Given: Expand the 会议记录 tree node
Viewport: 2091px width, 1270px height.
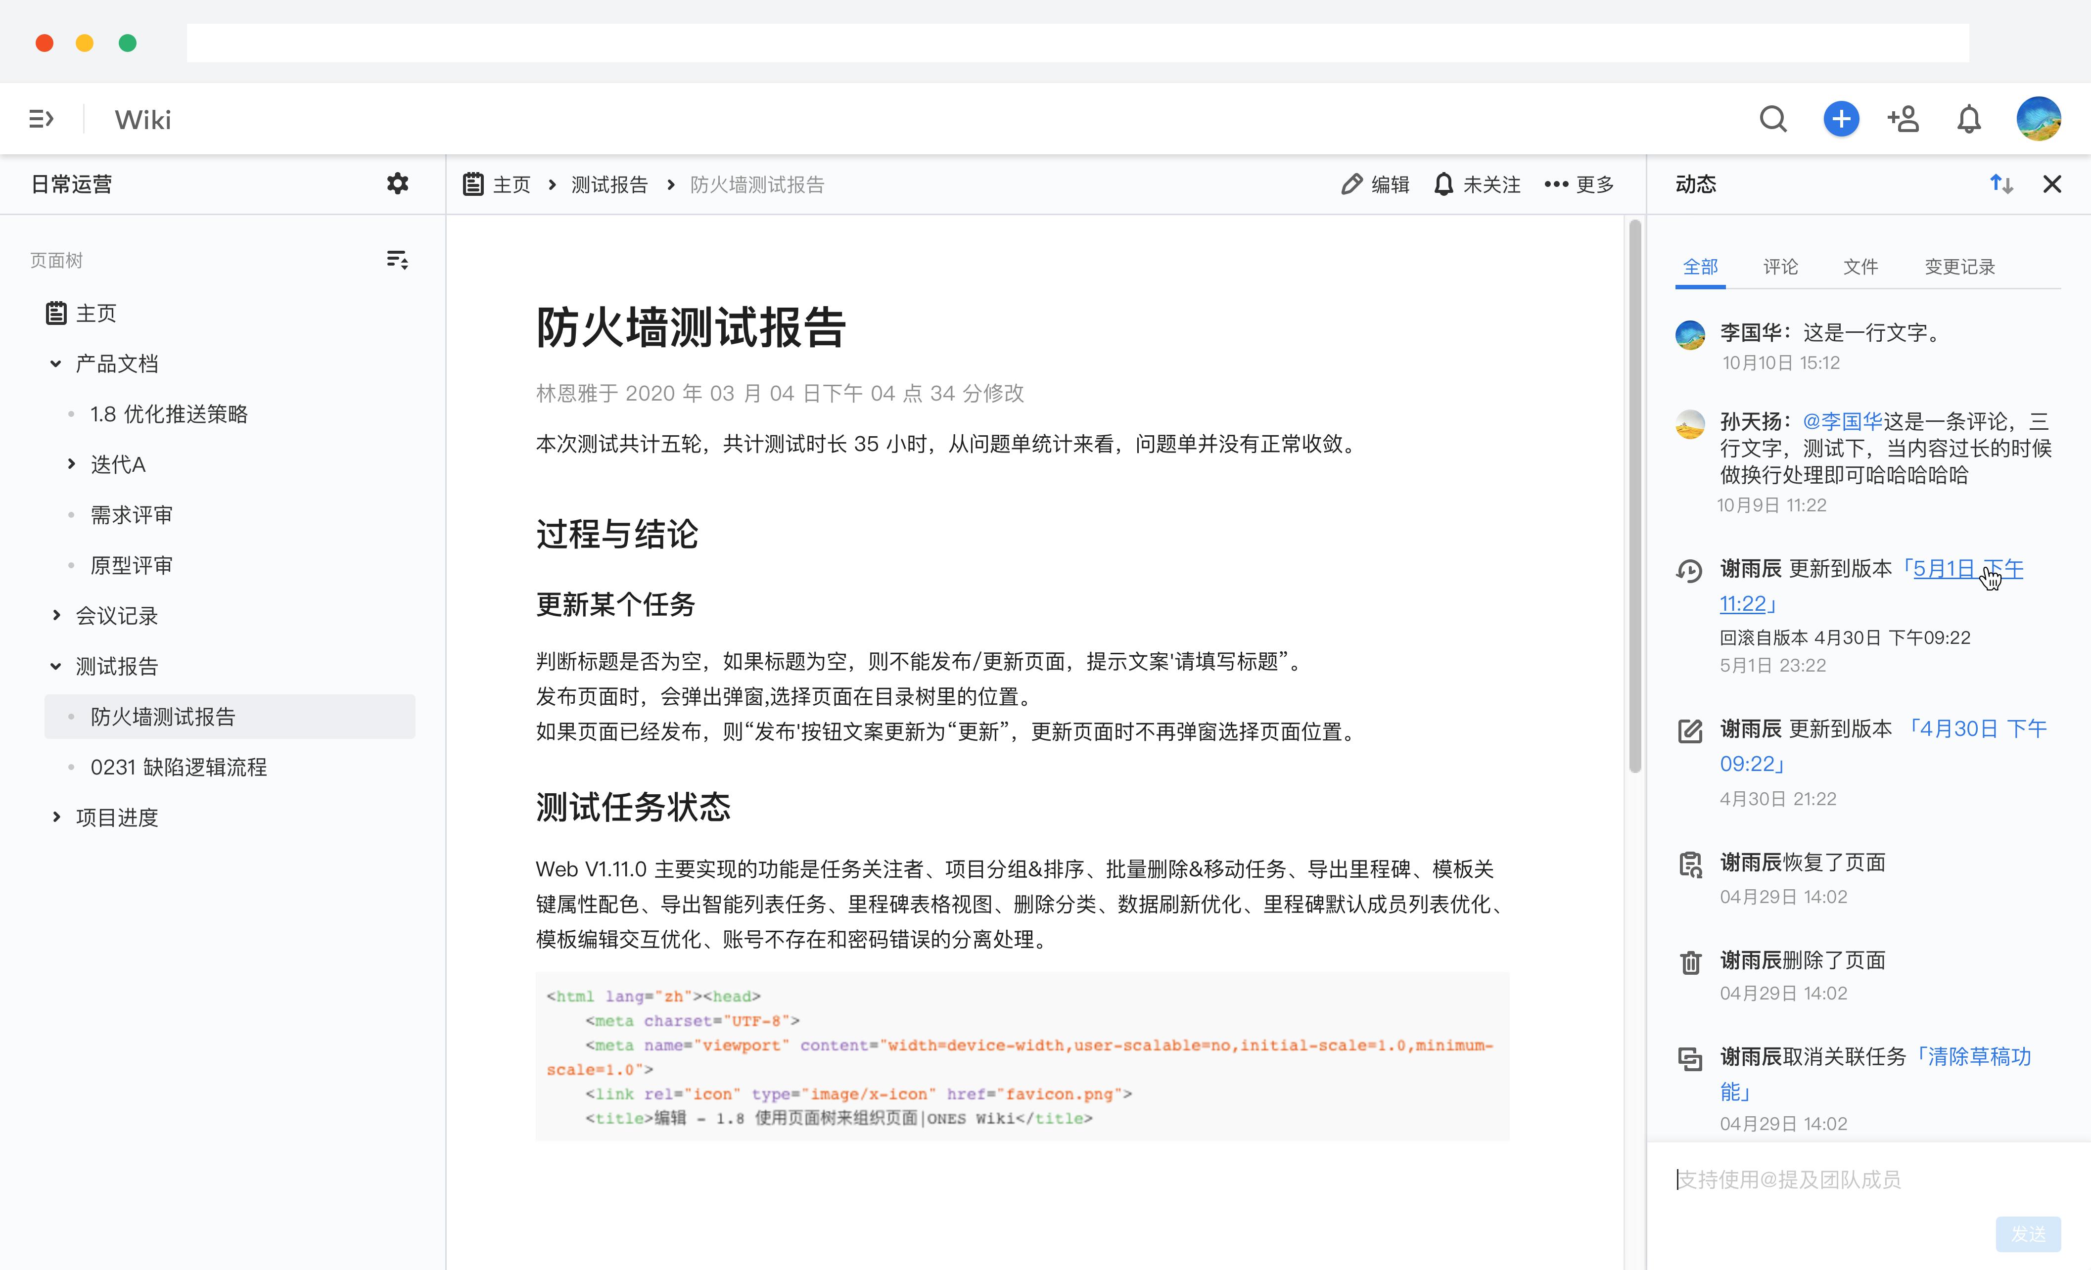Looking at the screenshot, I should (56, 615).
